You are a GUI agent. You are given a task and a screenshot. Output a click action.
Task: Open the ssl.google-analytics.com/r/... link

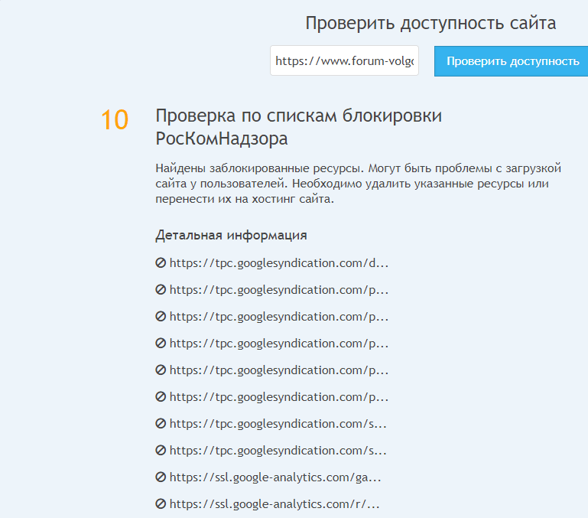click(x=275, y=504)
